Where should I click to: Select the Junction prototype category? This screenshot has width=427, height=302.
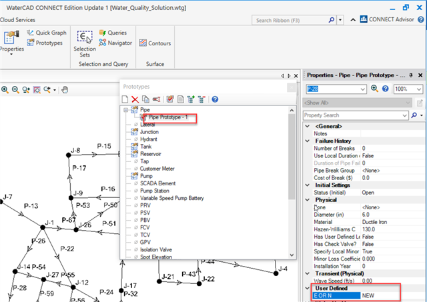pos(149,132)
